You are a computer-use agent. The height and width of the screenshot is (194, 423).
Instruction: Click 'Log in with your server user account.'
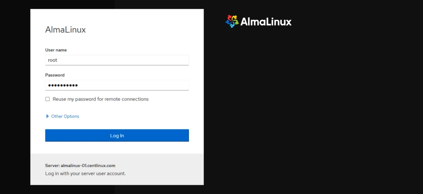point(85,173)
